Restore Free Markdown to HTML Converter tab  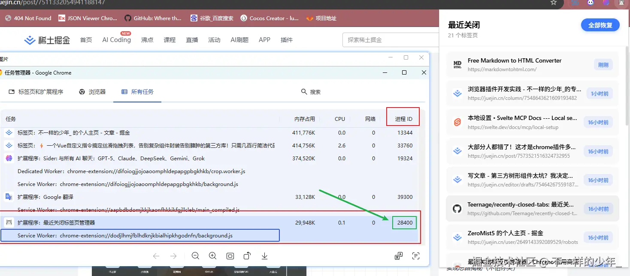tap(533, 65)
